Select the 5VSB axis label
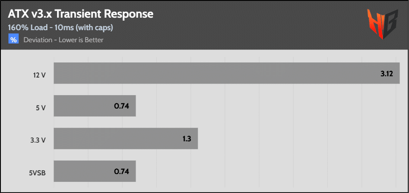The image size is (409, 193). tap(38, 173)
